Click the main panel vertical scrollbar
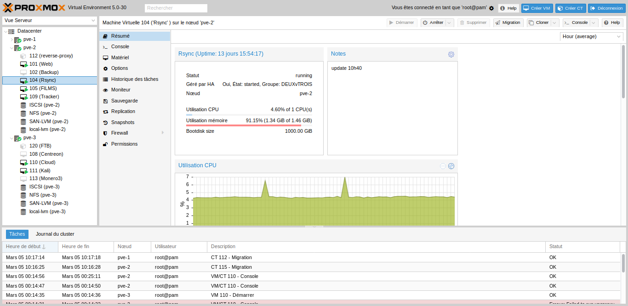This screenshot has width=628, height=306. [x=623, y=71]
